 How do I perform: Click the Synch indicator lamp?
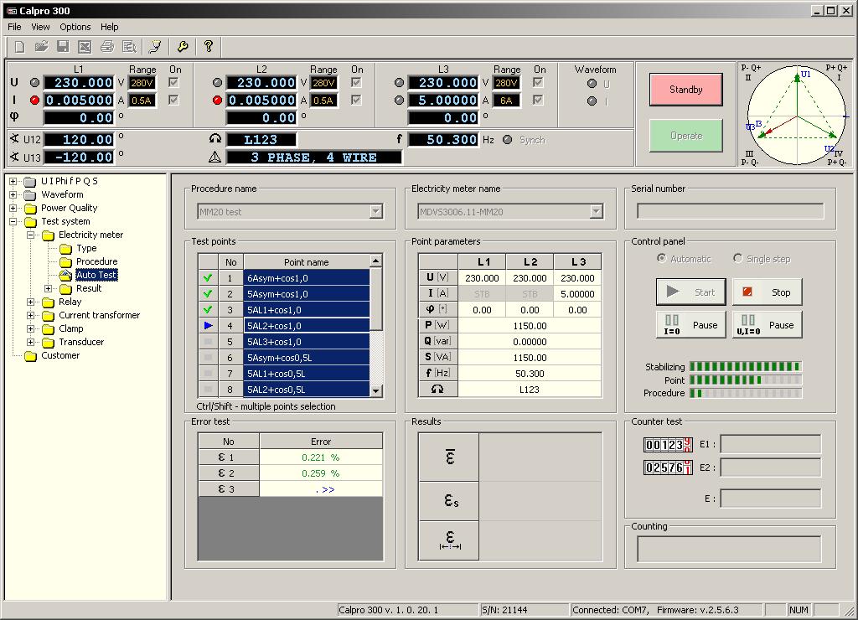click(x=507, y=140)
